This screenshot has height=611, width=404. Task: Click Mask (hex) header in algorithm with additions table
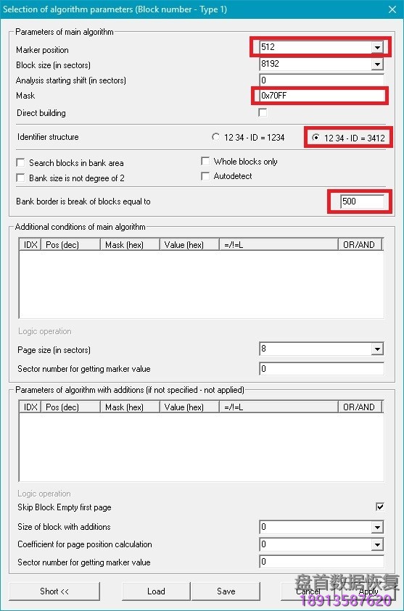(x=130, y=407)
